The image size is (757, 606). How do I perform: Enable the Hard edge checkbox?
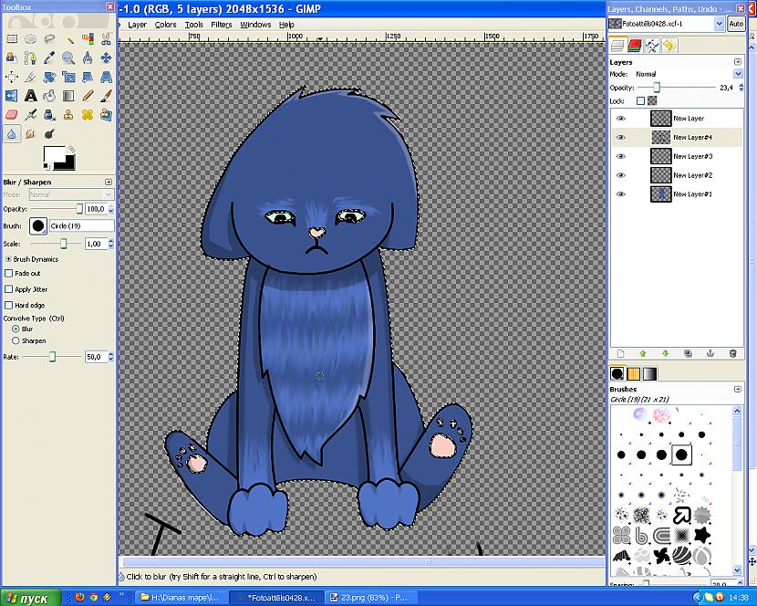pyautogui.click(x=8, y=305)
